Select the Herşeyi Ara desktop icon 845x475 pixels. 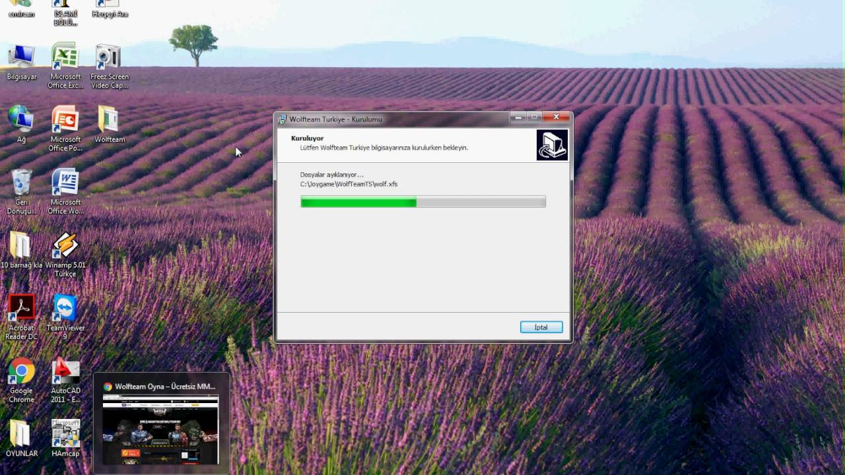[x=110, y=9]
